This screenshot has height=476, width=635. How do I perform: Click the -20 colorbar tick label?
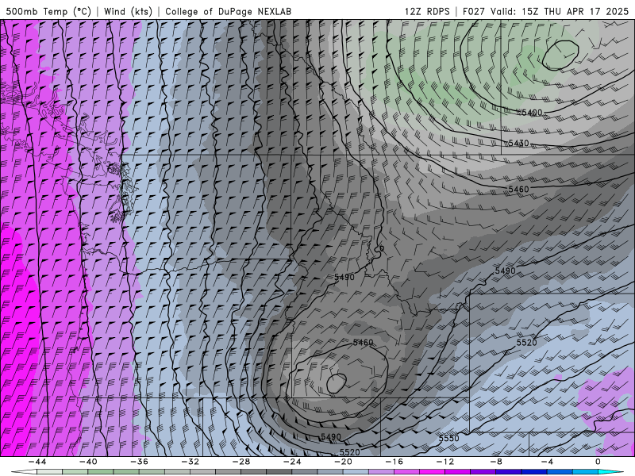(x=343, y=462)
